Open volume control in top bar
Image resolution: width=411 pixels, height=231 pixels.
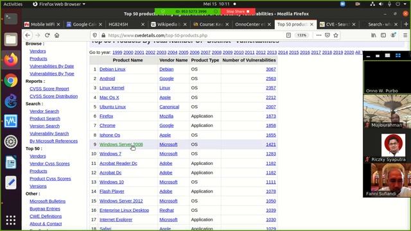click(381, 4)
